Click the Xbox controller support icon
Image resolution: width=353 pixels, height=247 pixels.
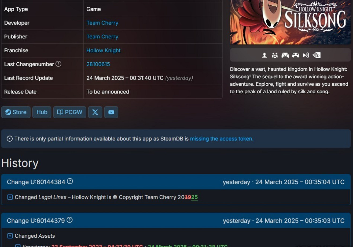click(285, 55)
